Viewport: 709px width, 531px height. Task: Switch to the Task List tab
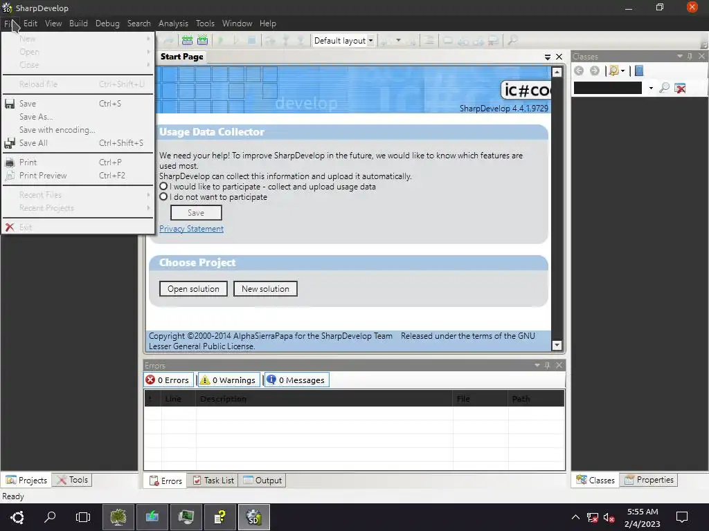click(213, 481)
